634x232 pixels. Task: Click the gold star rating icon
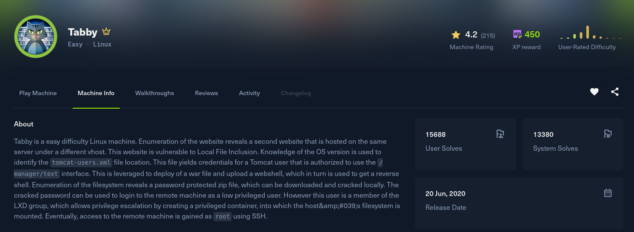[456, 35]
